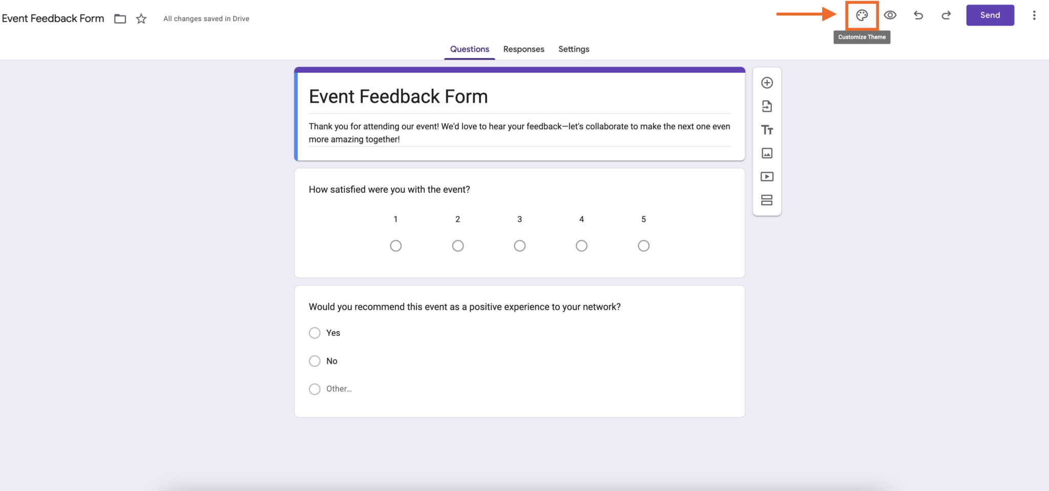Open more options with the three-dot menu
The height and width of the screenshot is (491, 1049).
click(x=1034, y=15)
